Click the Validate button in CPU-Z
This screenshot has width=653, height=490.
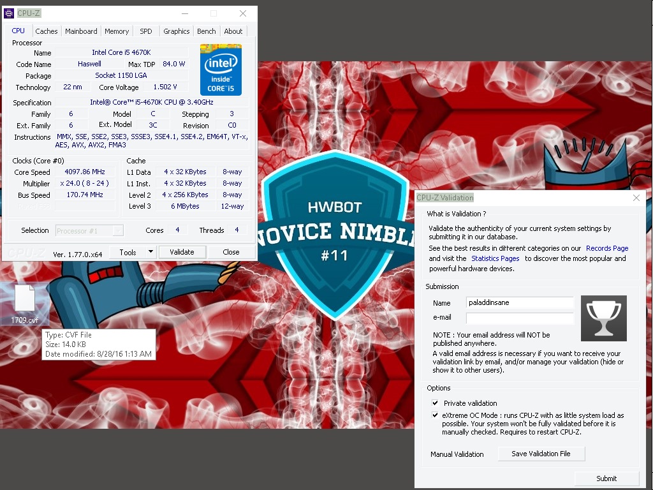(x=182, y=252)
